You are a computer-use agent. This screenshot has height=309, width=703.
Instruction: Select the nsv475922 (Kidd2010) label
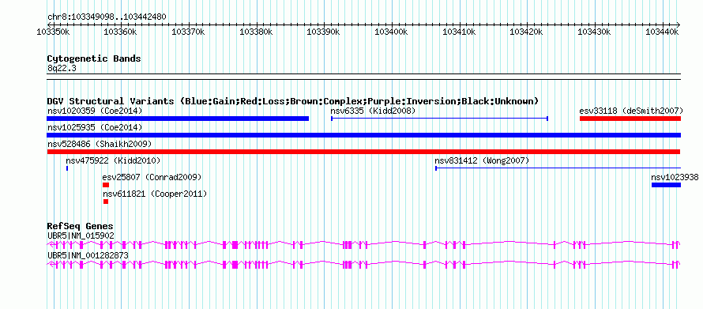tap(113, 160)
